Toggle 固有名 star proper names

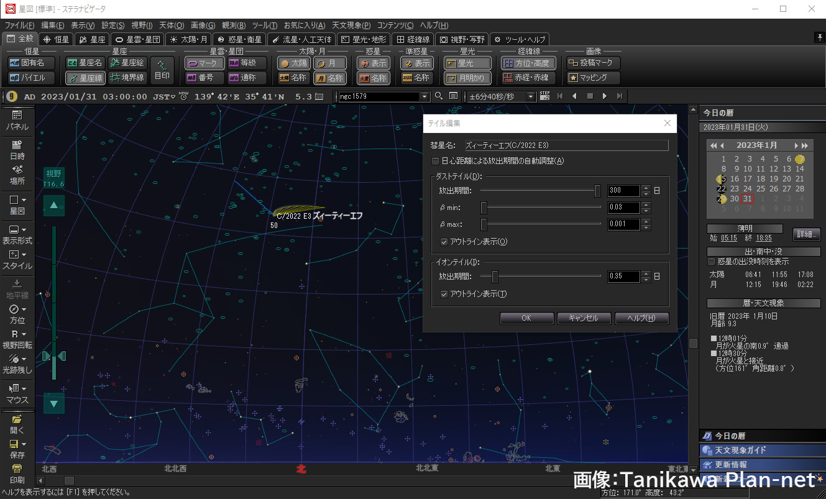click(32, 63)
